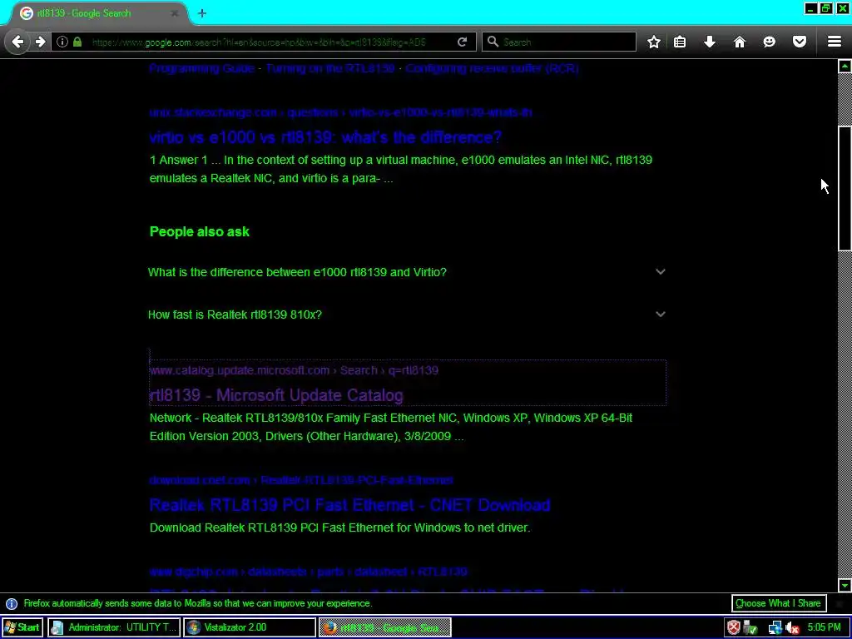Open Programming Guide sitelink
This screenshot has height=639, width=852.
point(201,68)
